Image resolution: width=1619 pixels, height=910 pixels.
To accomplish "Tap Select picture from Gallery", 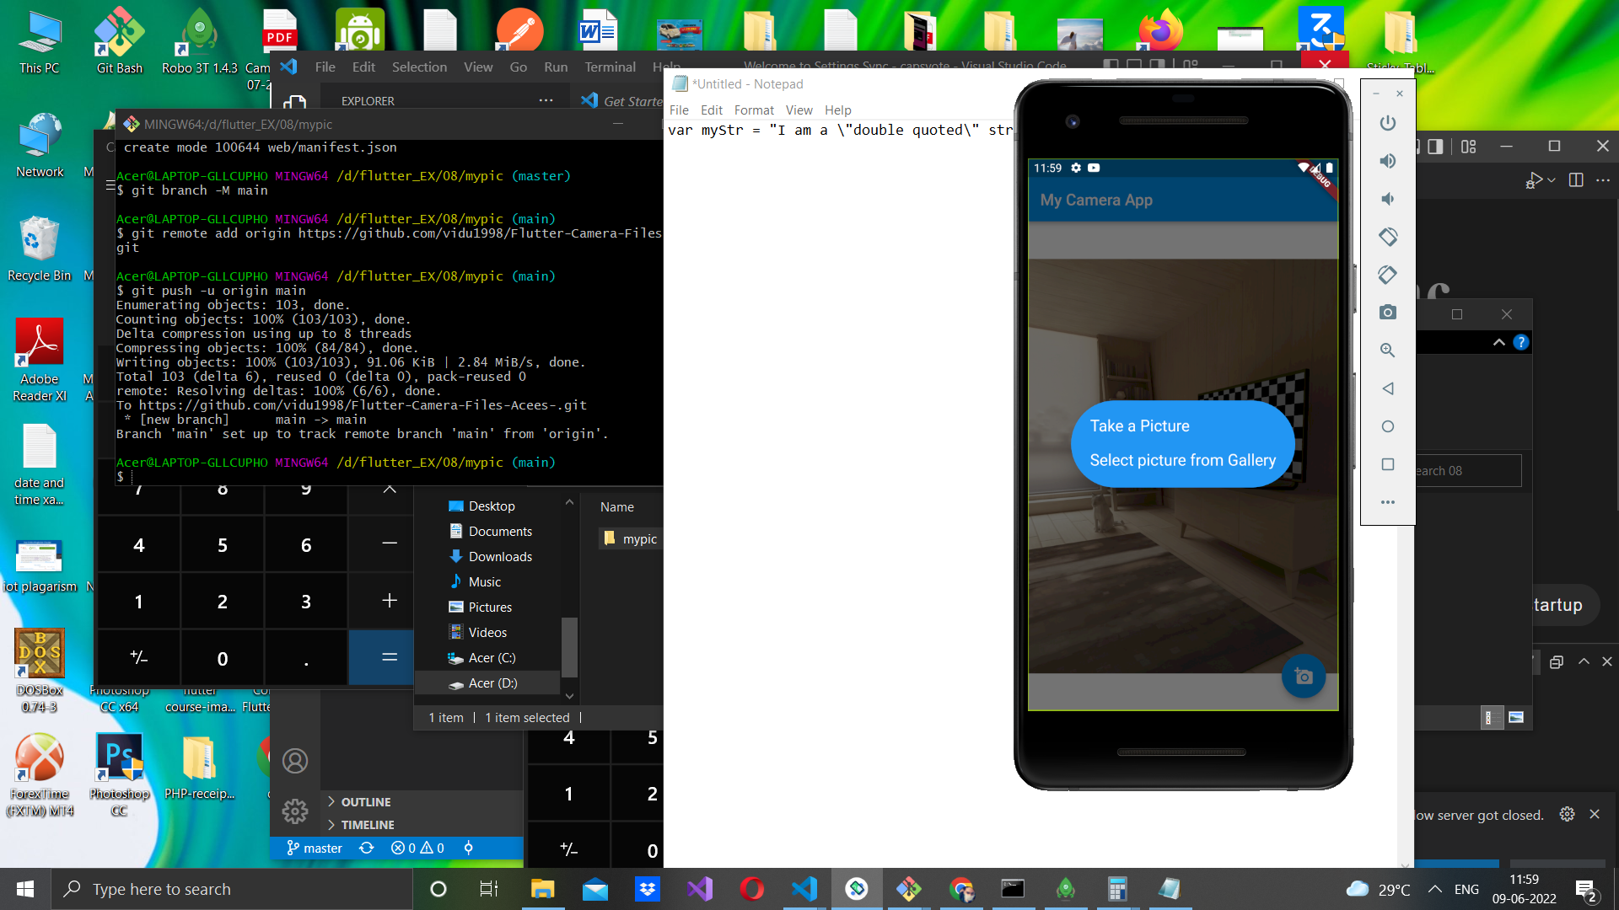I will coord(1182,460).
